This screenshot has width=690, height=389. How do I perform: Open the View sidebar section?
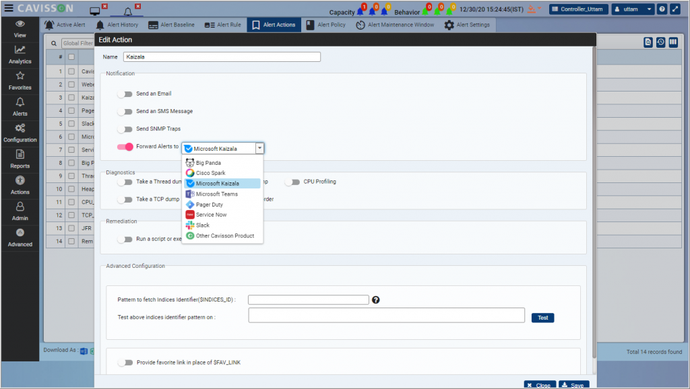[x=20, y=29]
